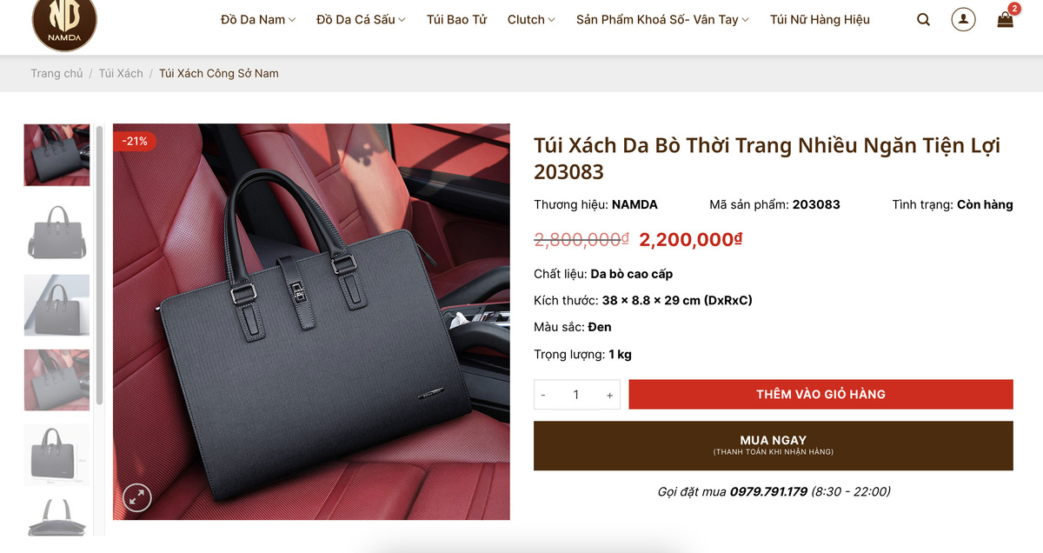Select thumbnail showing bag dimensions
This screenshot has height=553, width=1043.
56,455
